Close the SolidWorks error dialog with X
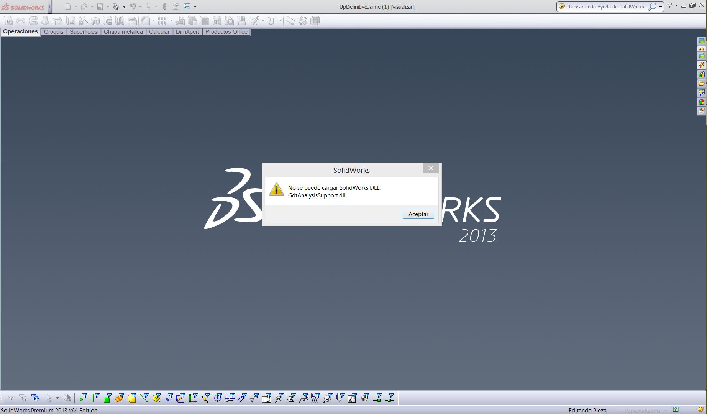This screenshot has width=707, height=414. (x=431, y=168)
